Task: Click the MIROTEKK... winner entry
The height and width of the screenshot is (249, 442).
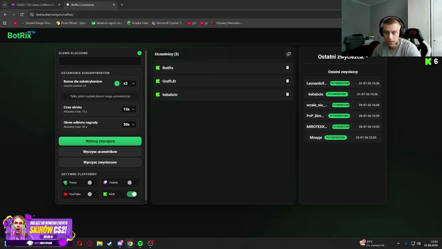Action: click(x=343, y=127)
